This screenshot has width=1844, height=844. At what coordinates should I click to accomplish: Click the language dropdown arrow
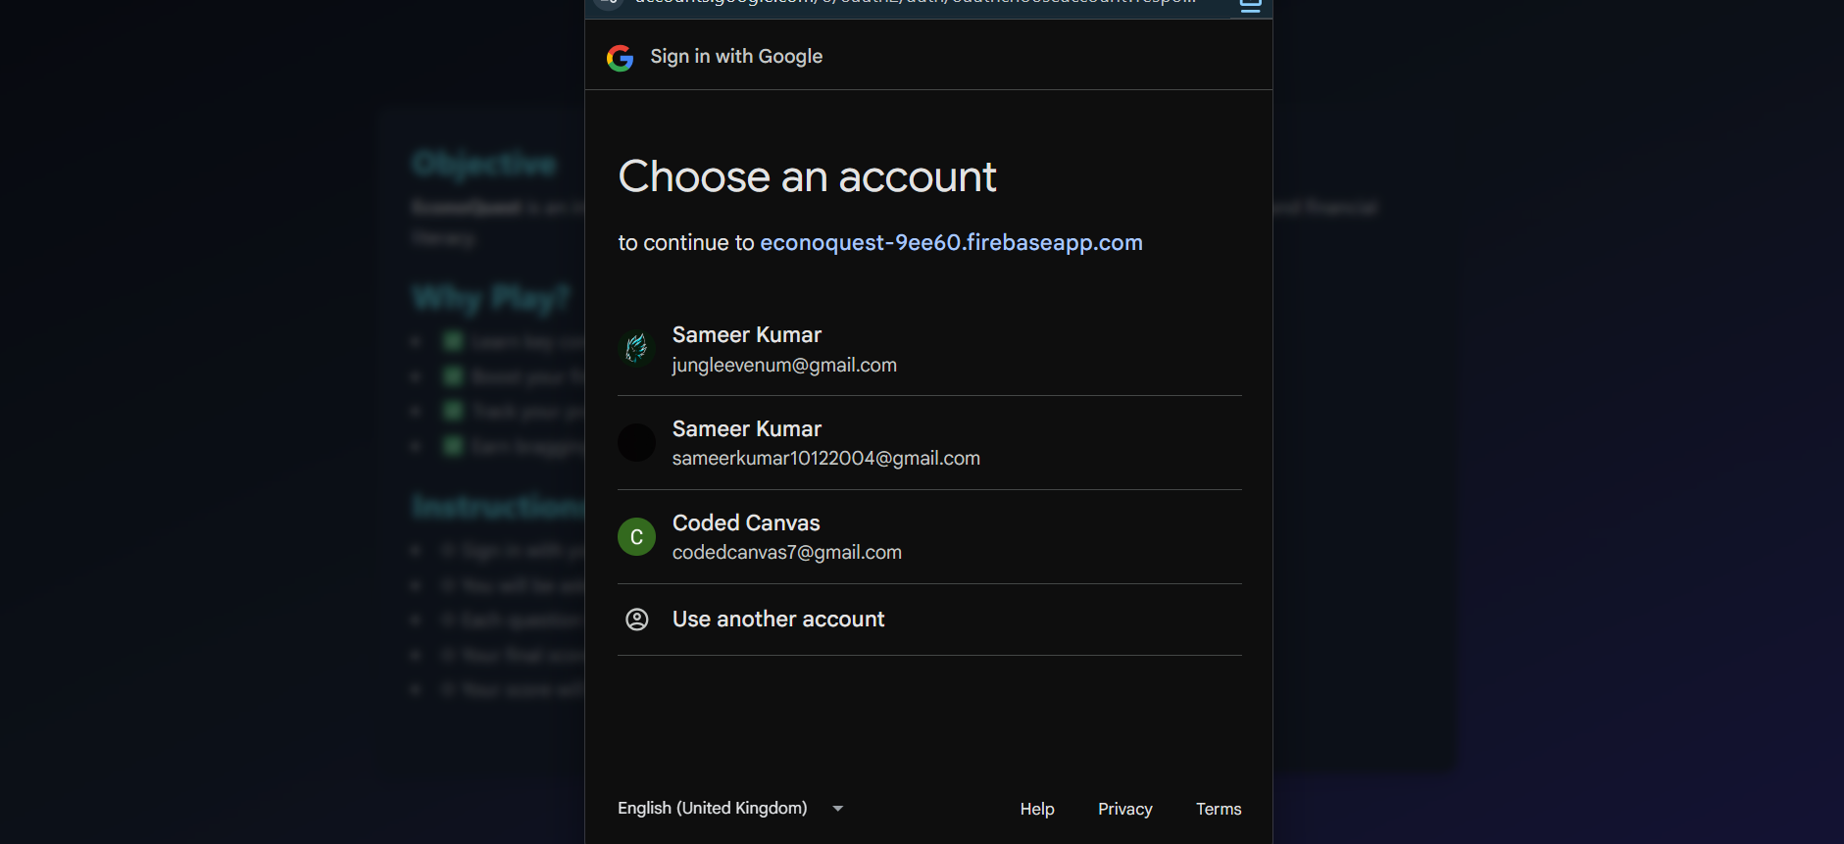click(838, 809)
